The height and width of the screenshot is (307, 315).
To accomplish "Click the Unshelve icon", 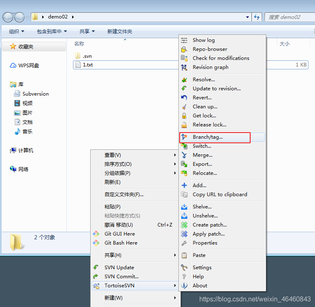I will [x=184, y=216].
